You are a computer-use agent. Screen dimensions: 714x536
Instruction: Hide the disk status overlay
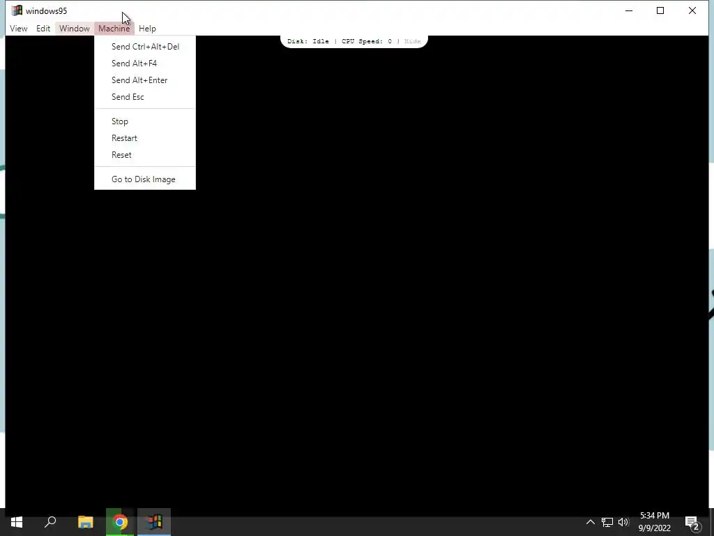coord(413,41)
